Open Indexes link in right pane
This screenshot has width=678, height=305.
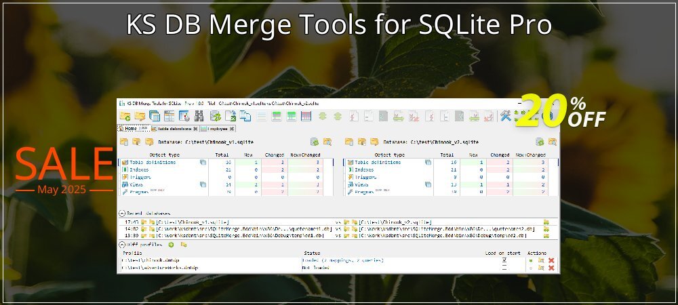364,169
